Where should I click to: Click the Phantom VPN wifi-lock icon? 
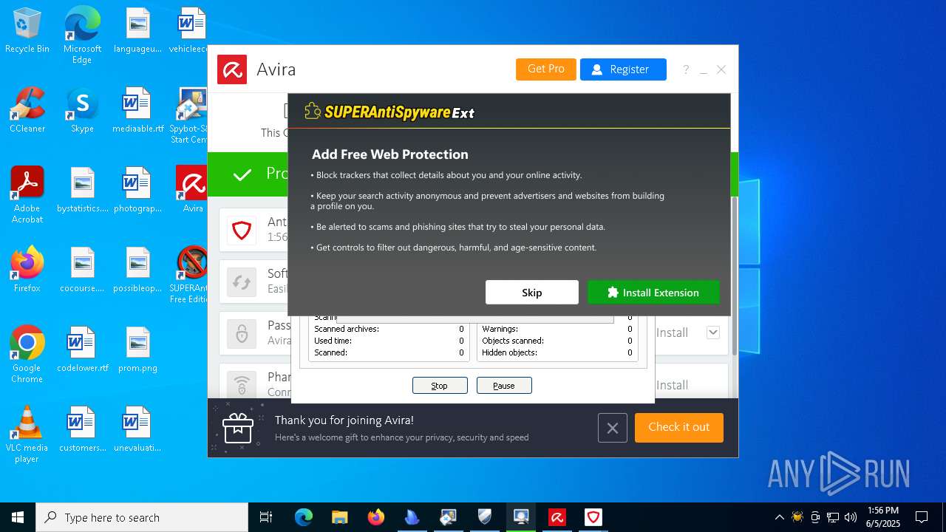242,385
